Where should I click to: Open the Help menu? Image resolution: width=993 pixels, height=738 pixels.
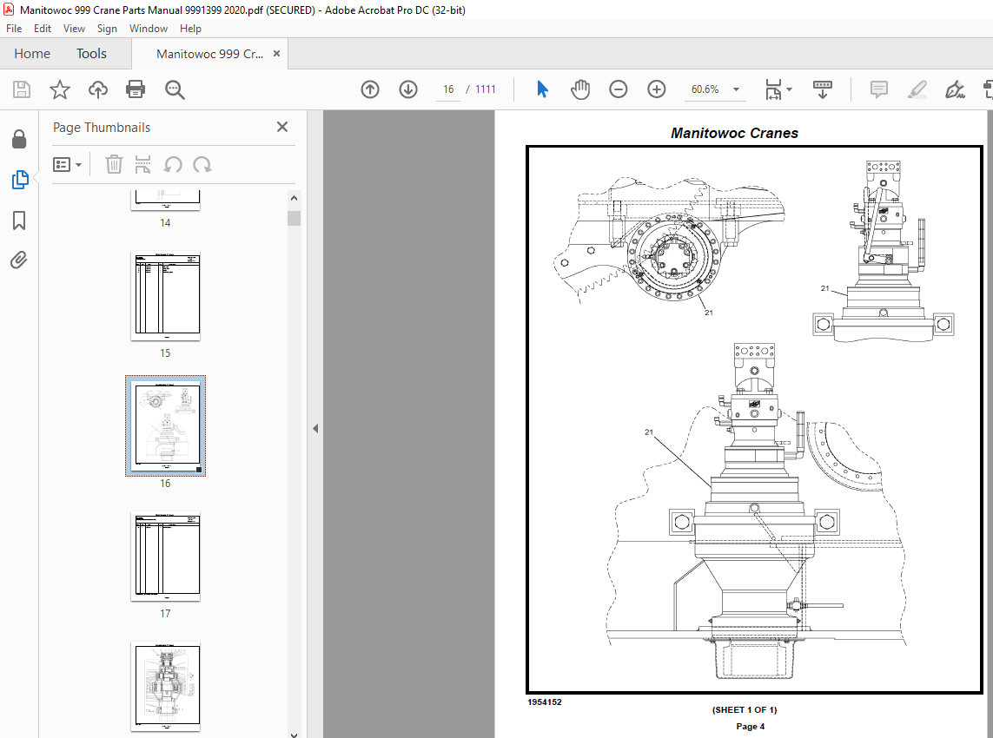(x=190, y=29)
